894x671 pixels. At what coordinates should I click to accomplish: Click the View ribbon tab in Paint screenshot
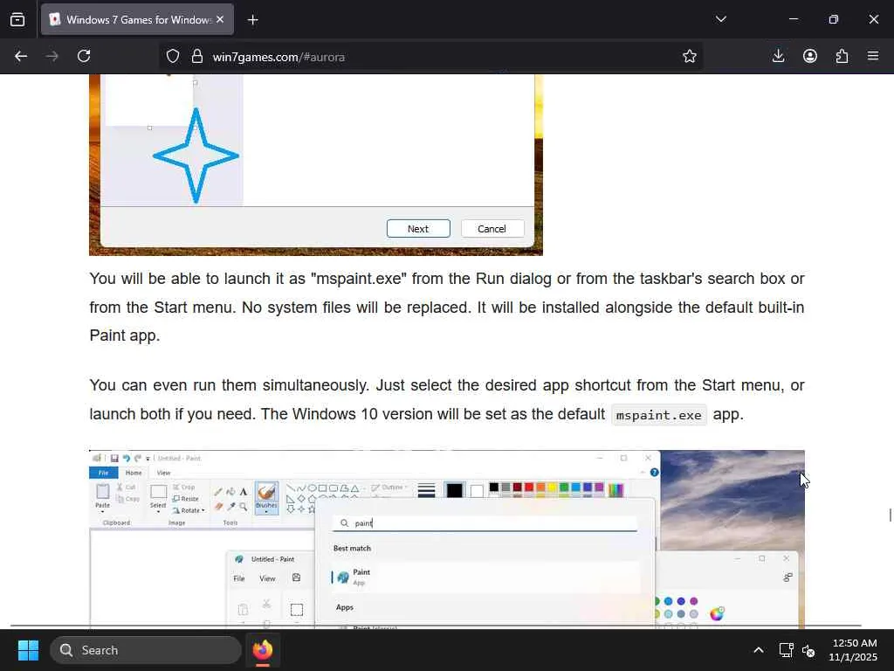tap(163, 473)
